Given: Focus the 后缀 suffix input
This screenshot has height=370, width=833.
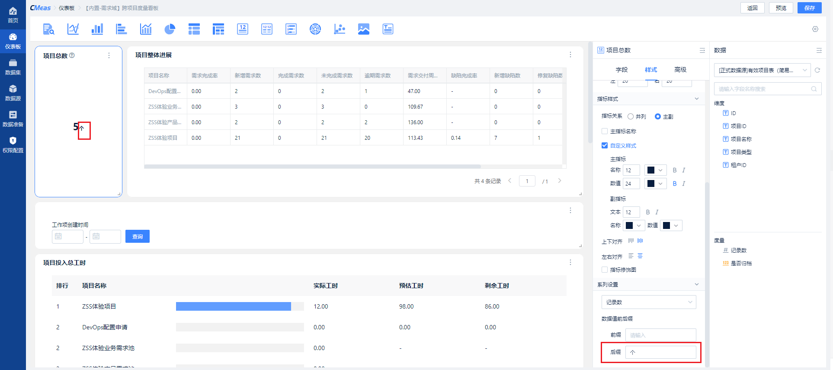Looking at the screenshot, I should point(661,352).
